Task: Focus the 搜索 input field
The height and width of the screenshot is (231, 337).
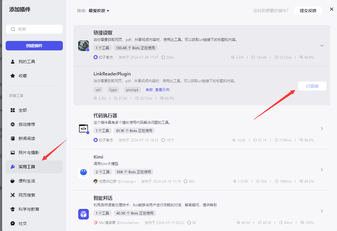Action: click(34, 29)
